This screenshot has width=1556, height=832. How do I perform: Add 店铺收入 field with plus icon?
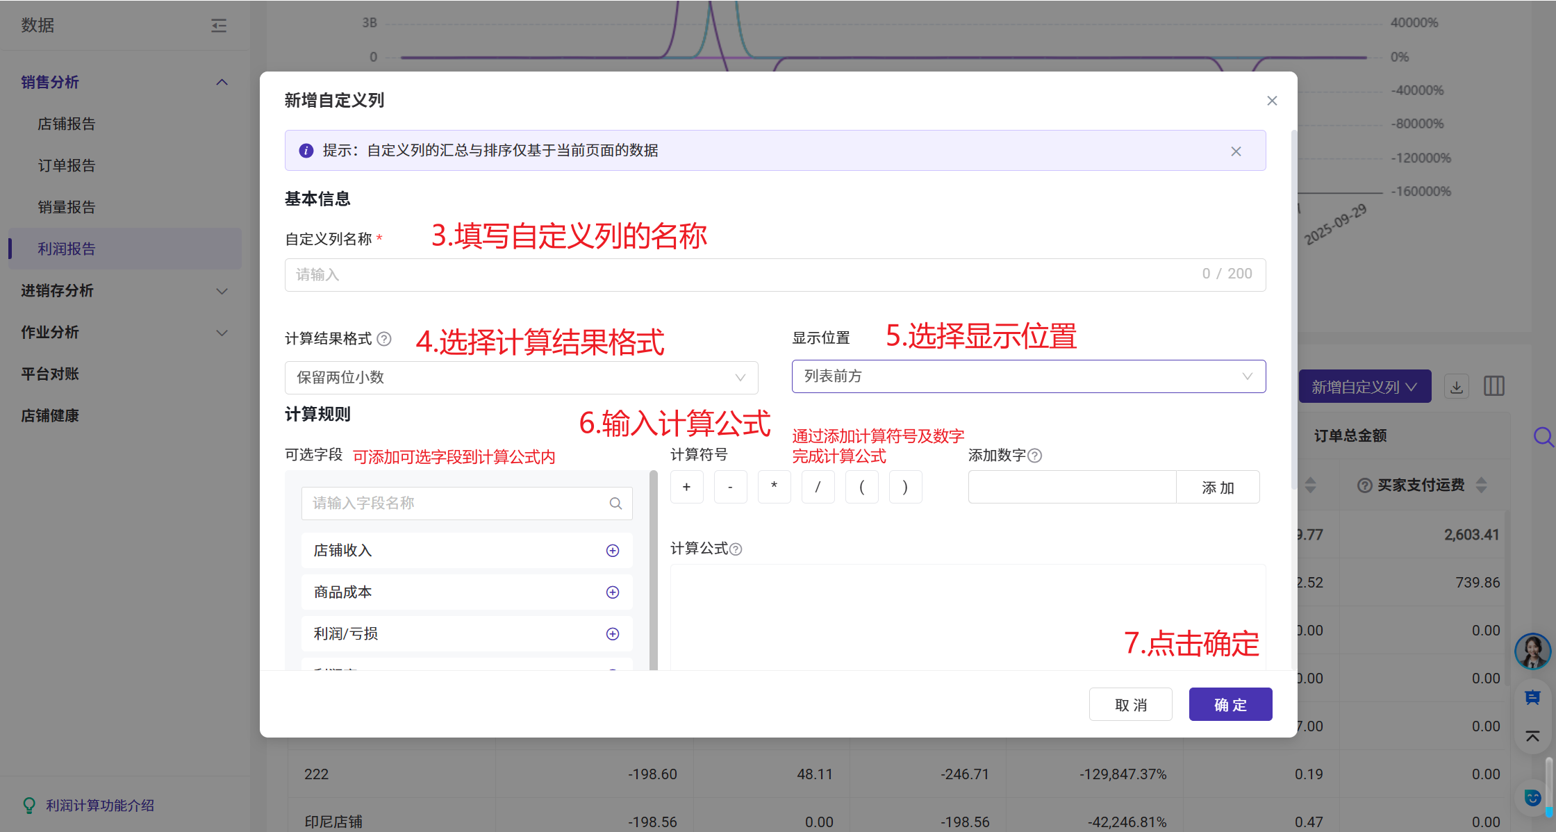tap(612, 551)
